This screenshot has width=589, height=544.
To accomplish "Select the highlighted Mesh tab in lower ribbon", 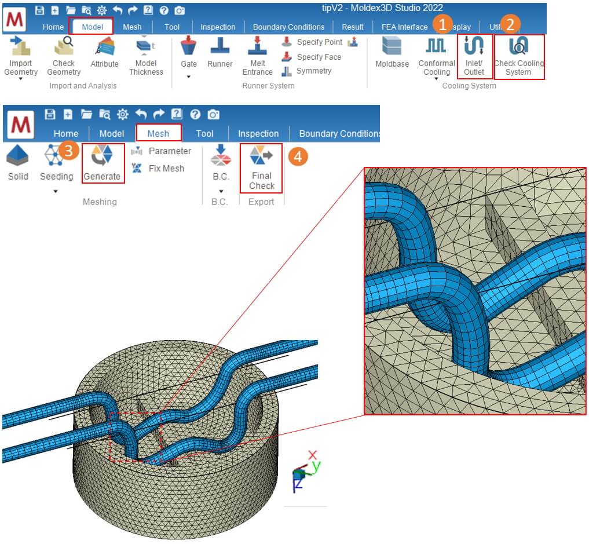I will coord(159,133).
